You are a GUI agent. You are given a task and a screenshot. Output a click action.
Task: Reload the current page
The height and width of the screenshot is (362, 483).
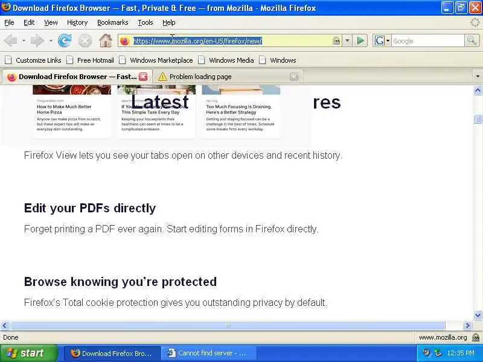[65, 40]
